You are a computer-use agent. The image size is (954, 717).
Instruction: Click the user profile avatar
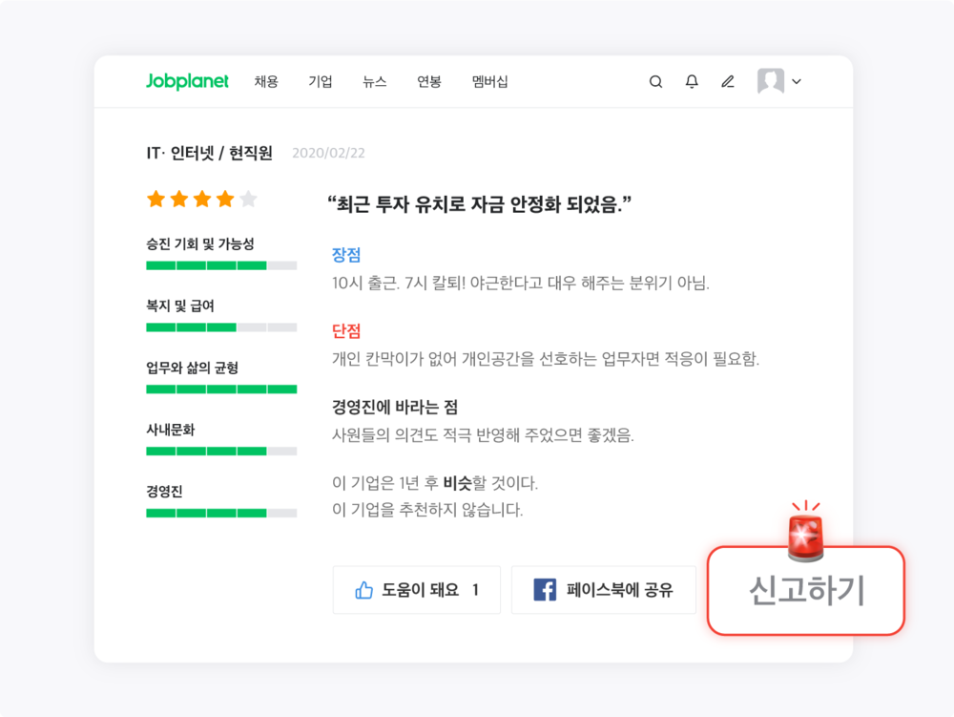[x=771, y=82]
